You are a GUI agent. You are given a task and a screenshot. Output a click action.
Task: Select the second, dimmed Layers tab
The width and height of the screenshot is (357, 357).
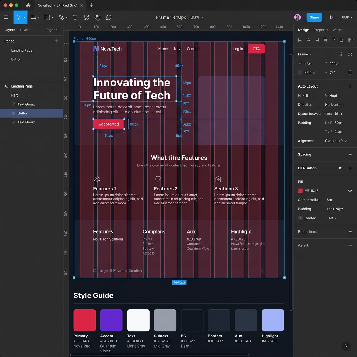25,30
